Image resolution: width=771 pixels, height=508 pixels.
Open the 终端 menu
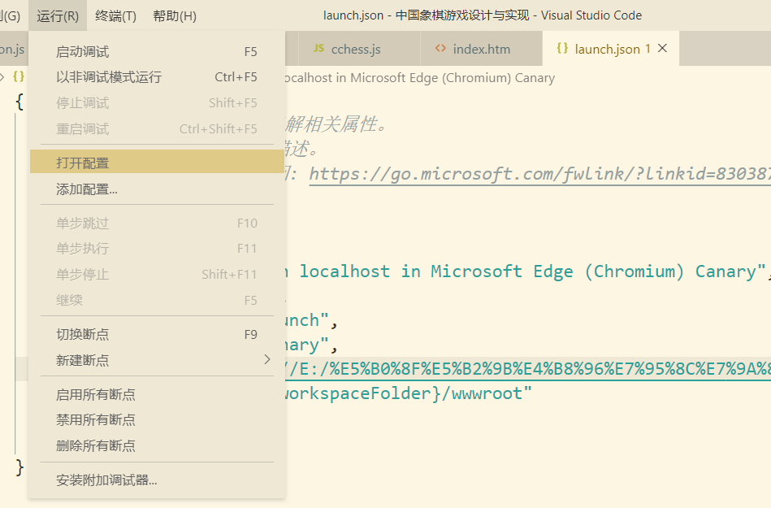[115, 15]
